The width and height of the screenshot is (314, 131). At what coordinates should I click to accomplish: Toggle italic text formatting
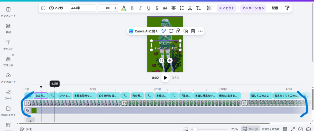(140, 8)
